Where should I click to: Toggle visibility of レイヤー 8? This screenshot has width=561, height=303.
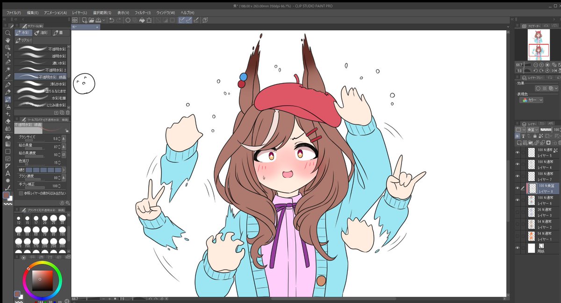click(x=518, y=188)
